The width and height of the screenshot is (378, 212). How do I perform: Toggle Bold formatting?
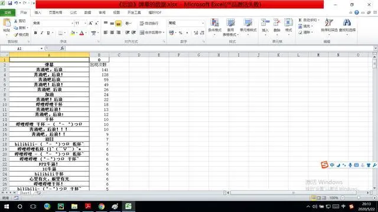35,33
